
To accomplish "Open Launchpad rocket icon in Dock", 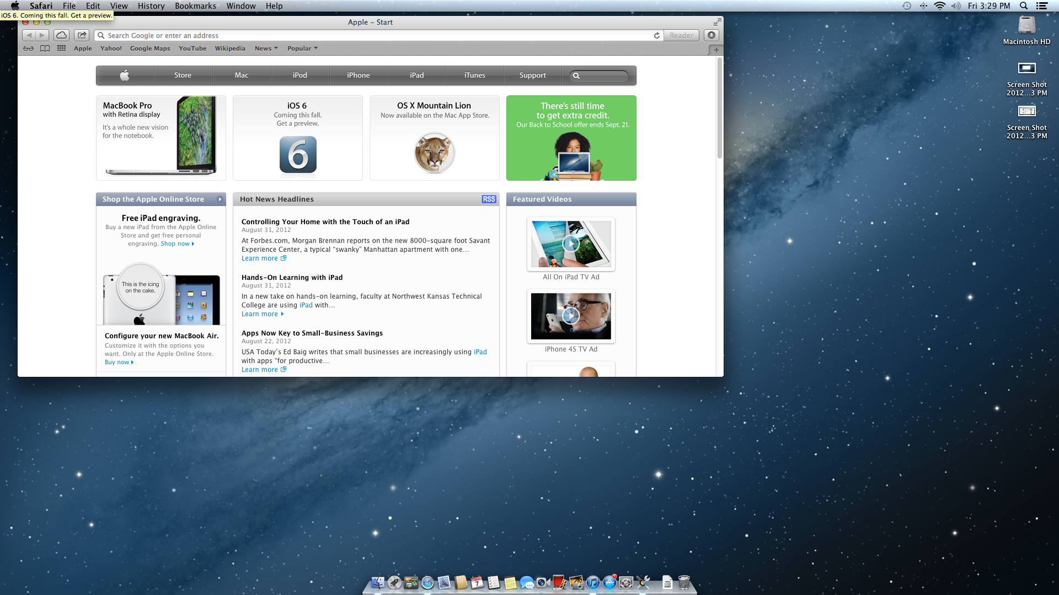I will pyautogui.click(x=394, y=582).
